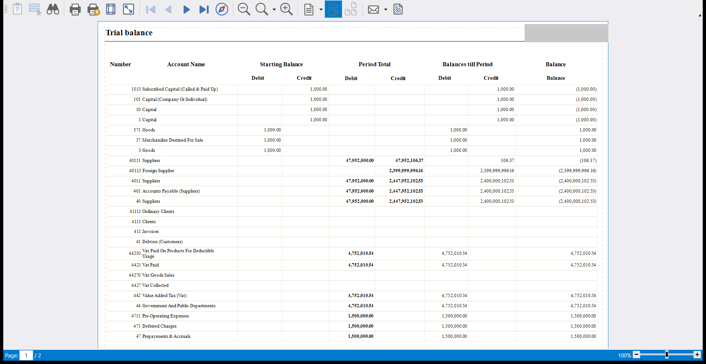
Task: Click the Government And Public Departments row
Action: click(x=352, y=306)
